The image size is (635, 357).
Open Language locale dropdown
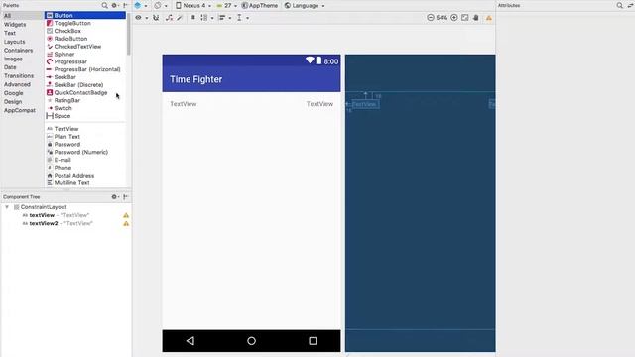click(x=305, y=5)
